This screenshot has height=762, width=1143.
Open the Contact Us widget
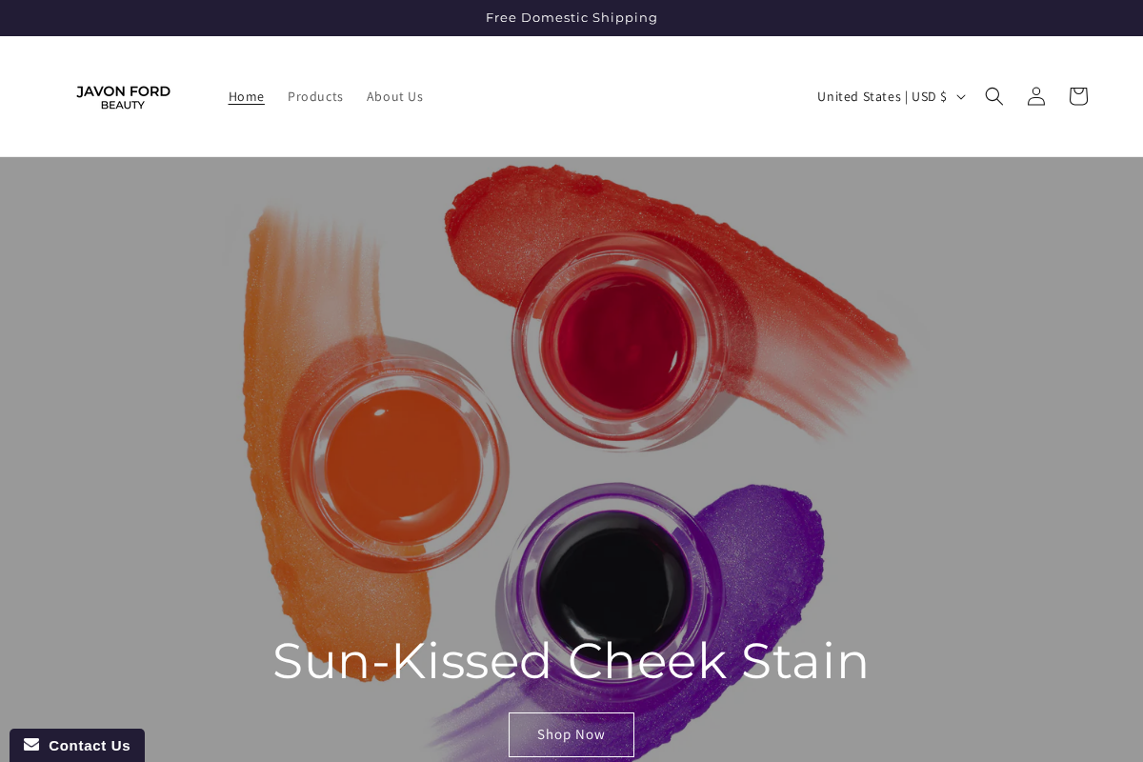76,745
